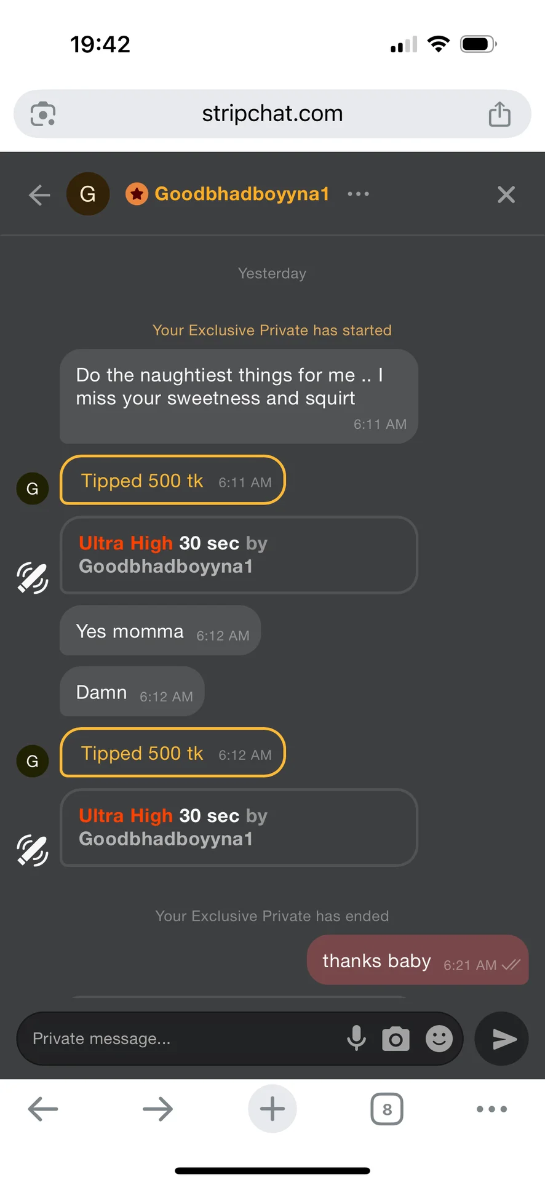The image size is (545, 1185).
Task: Open browser more options menu
Action: tap(491, 1109)
